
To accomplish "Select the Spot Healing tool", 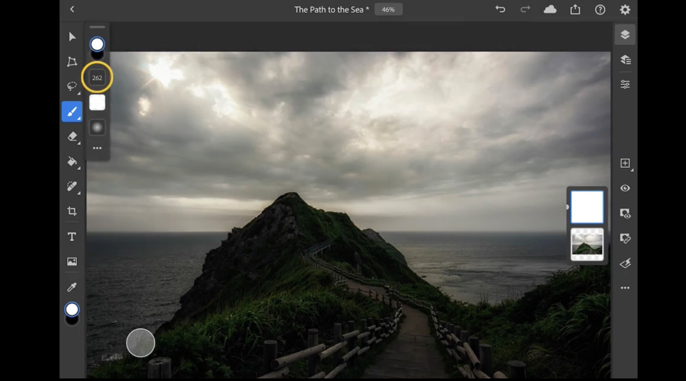I will coord(72,186).
